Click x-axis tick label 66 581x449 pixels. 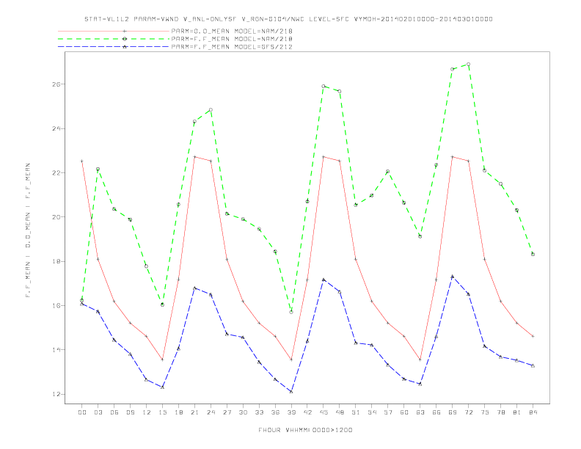pos(436,412)
